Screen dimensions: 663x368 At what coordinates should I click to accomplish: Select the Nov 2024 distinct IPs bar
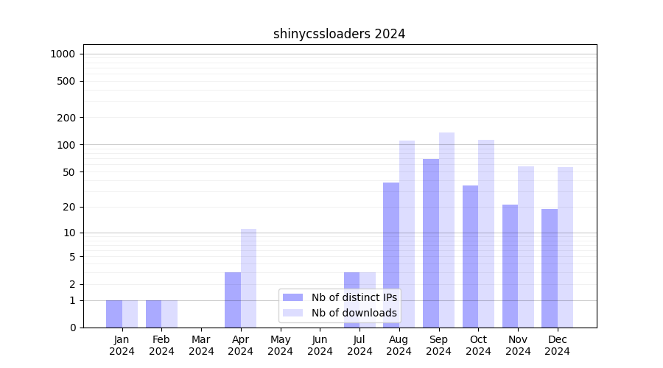coord(510,266)
